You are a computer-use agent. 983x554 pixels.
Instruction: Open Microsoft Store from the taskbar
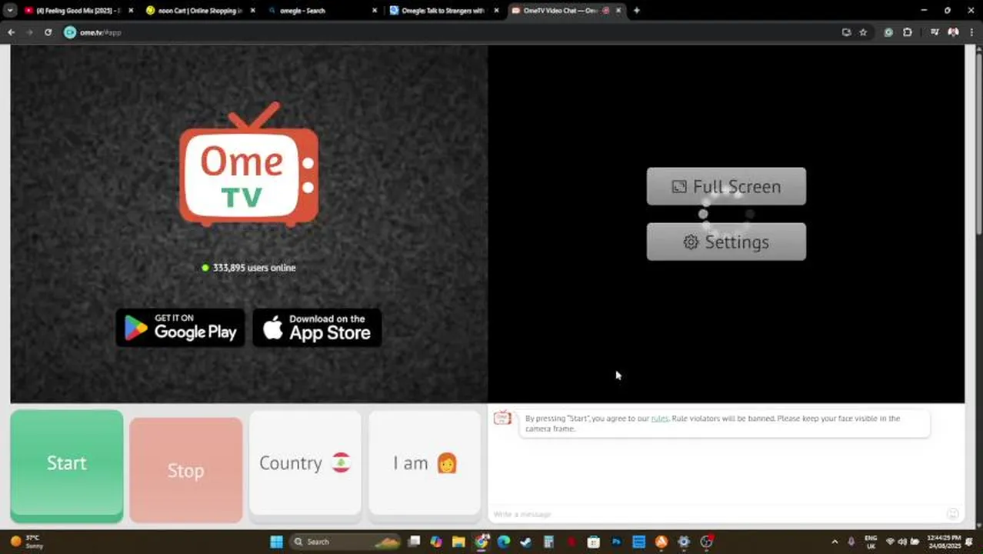[x=593, y=542]
